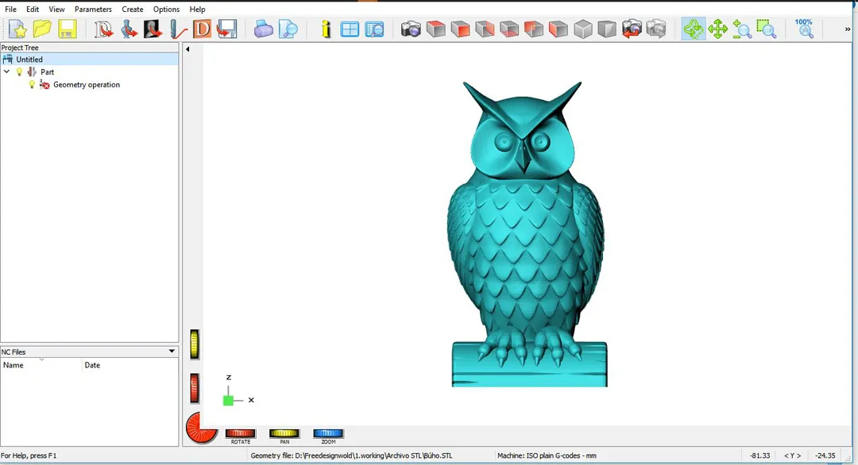The width and height of the screenshot is (858, 465).
Task: Open the Options menu
Action: click(x=166, y=10)
